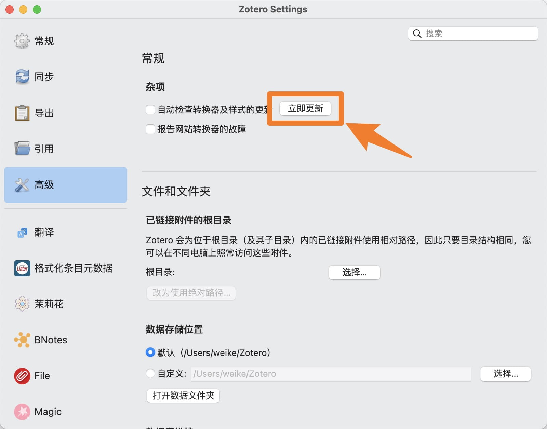Open the Magic plugin settings
This screenshot has height=429, width=547.
coord(65,412)
